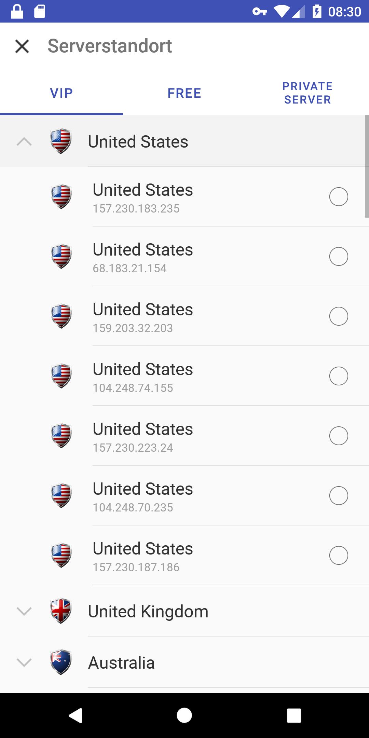The image size is (369, 738).
Task: Click the US flag shield beside 68.183.21.154
Action: click(61, 256)
